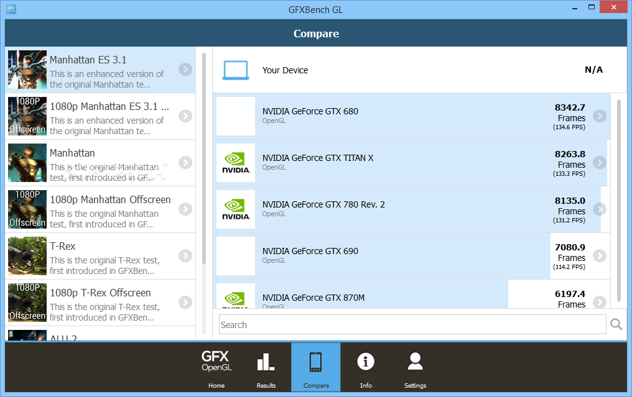Screen dimensions: 632x397
Task: Open the Info tab
Action: [366, 367]
